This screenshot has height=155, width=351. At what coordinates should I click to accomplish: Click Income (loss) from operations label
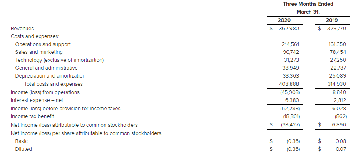[45, 92]
